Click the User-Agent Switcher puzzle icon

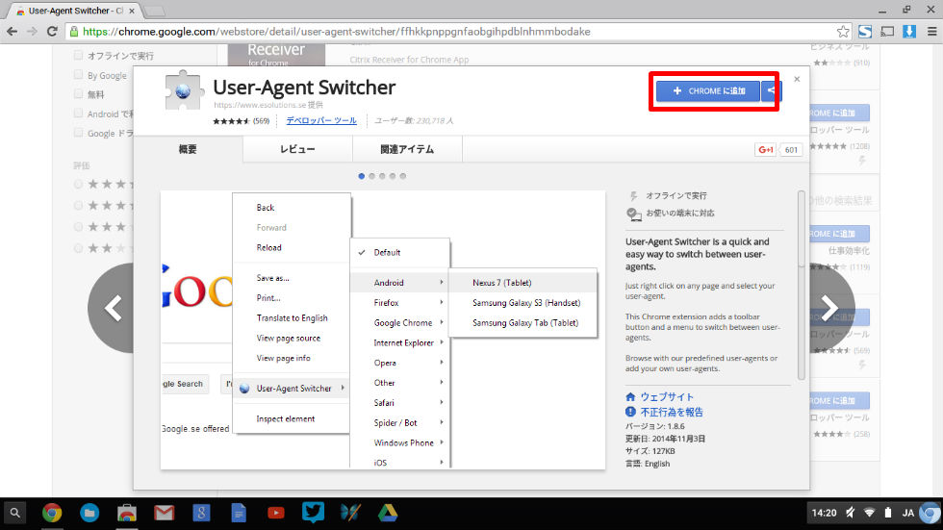point(184,90)
